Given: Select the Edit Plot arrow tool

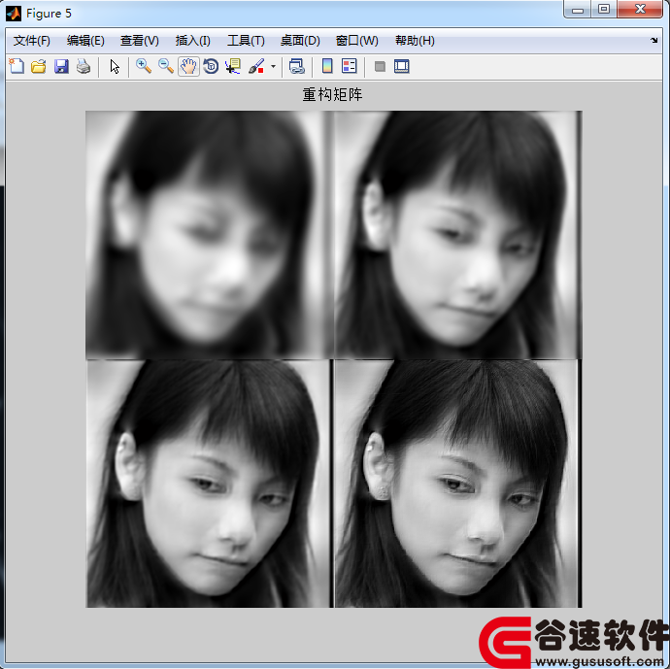Looking at the screenshot, I should tap(115, 66).
